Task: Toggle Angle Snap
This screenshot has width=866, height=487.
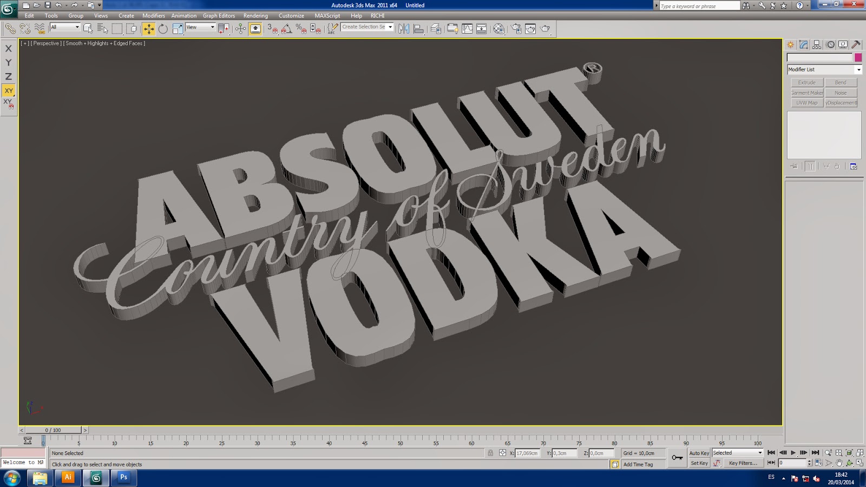Action: (287, 29)
